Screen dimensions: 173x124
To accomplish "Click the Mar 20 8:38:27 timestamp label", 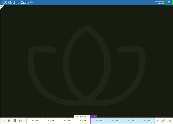I will pos(82,116).
